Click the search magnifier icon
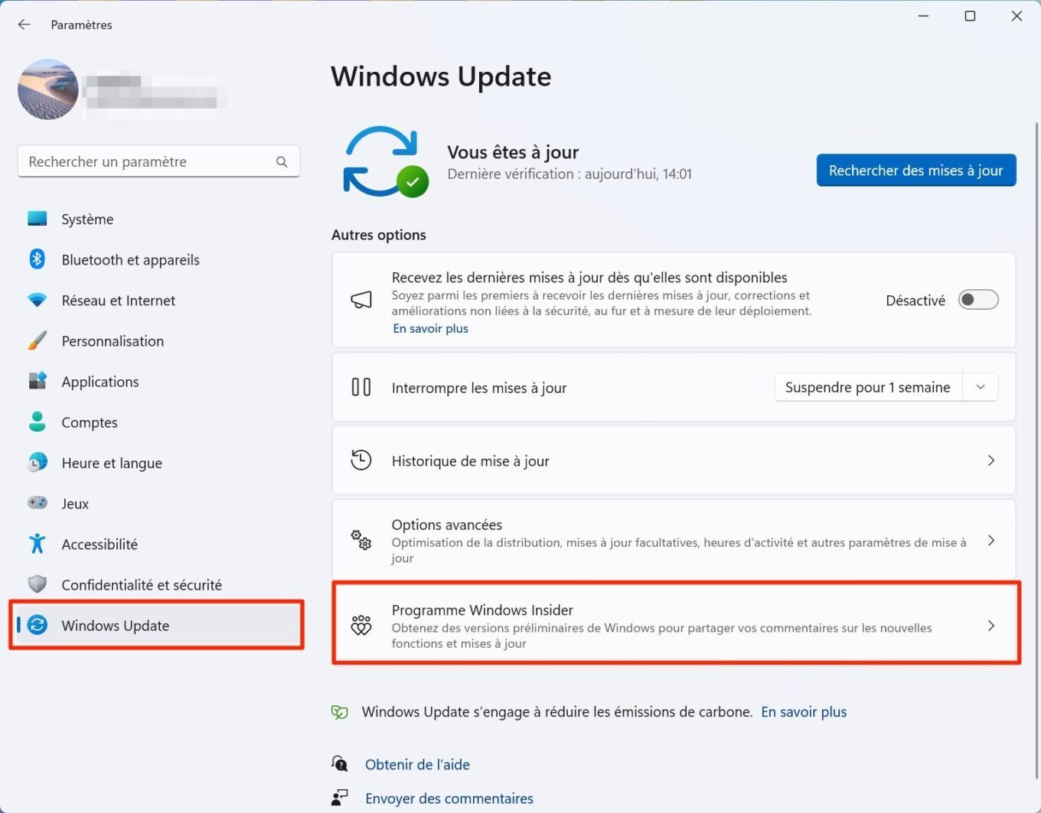This screenshot has height=813, width=1041. pyautogui.click(x=282, y=161)
